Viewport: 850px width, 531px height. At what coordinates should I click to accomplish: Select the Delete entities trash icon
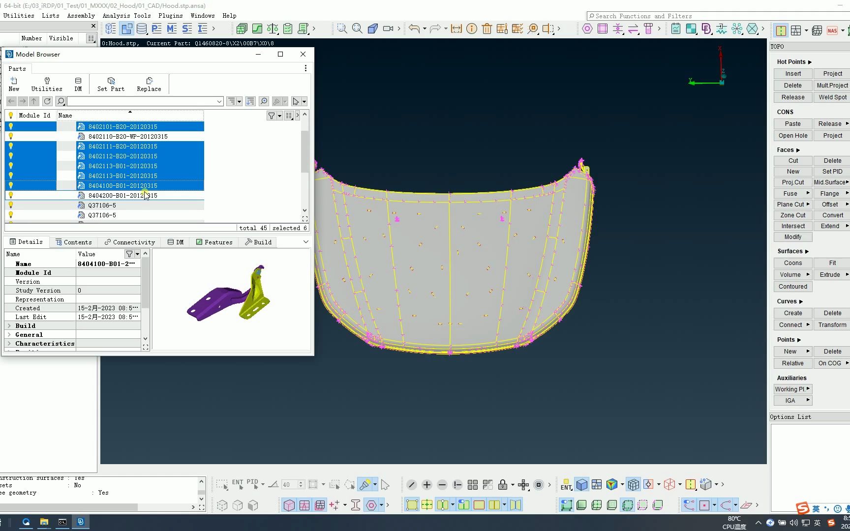pyautogui.click(x=487, y=29)
